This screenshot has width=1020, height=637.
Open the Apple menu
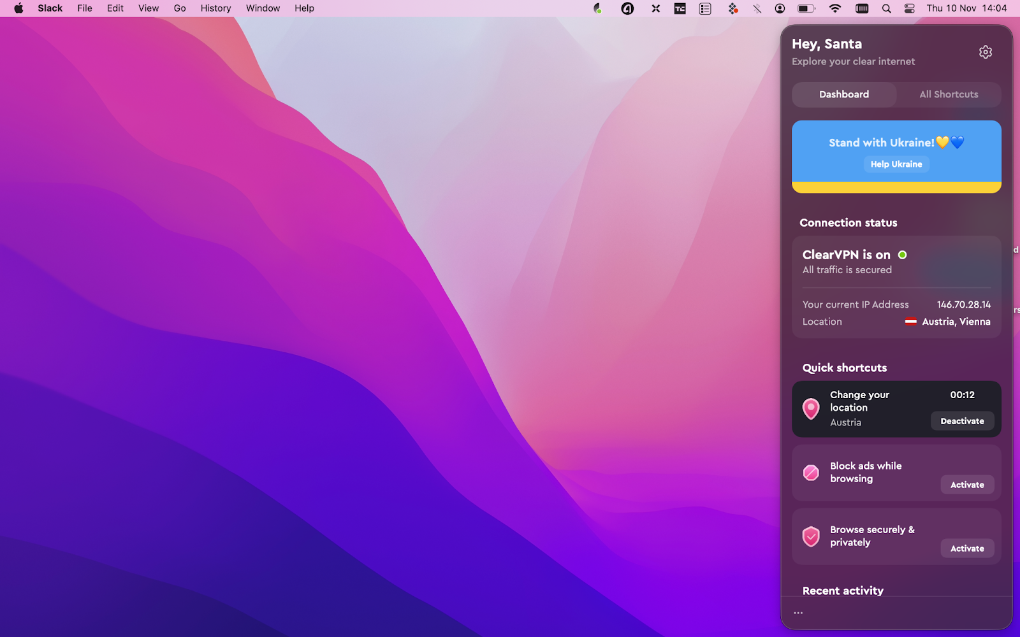18,8
